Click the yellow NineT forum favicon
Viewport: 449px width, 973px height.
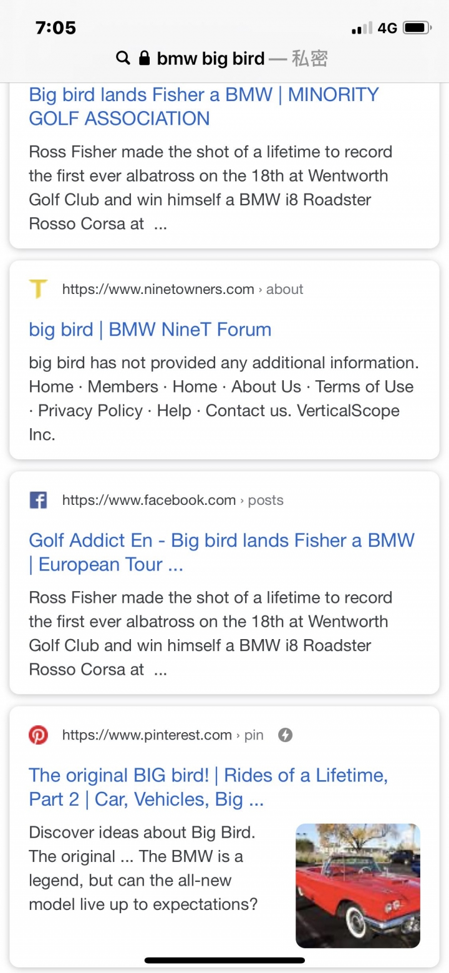click(39, 290)
